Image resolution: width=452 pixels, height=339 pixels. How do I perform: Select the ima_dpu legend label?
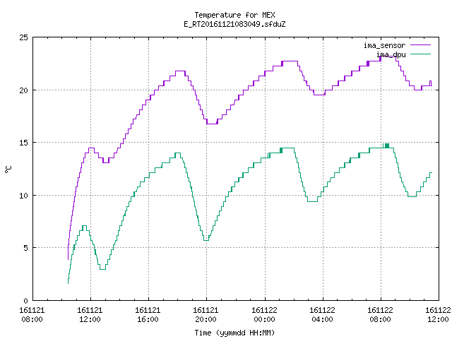tap(391, 54)
